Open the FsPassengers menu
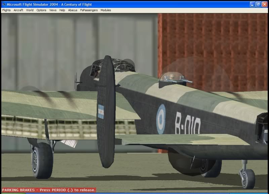 (89, 10)
